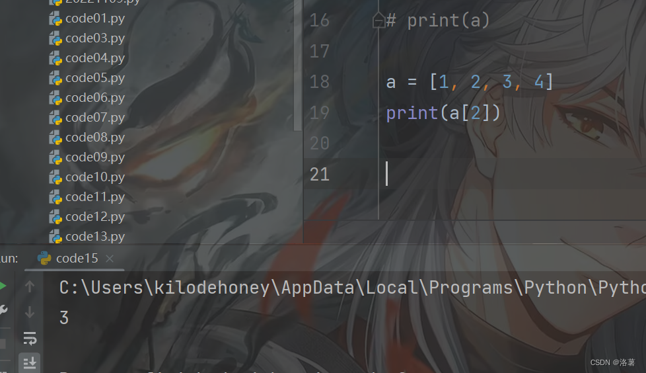Open the wrench settings icon in run panel
This screenshot has height=373, width=646.
click(x=3, y=310)
